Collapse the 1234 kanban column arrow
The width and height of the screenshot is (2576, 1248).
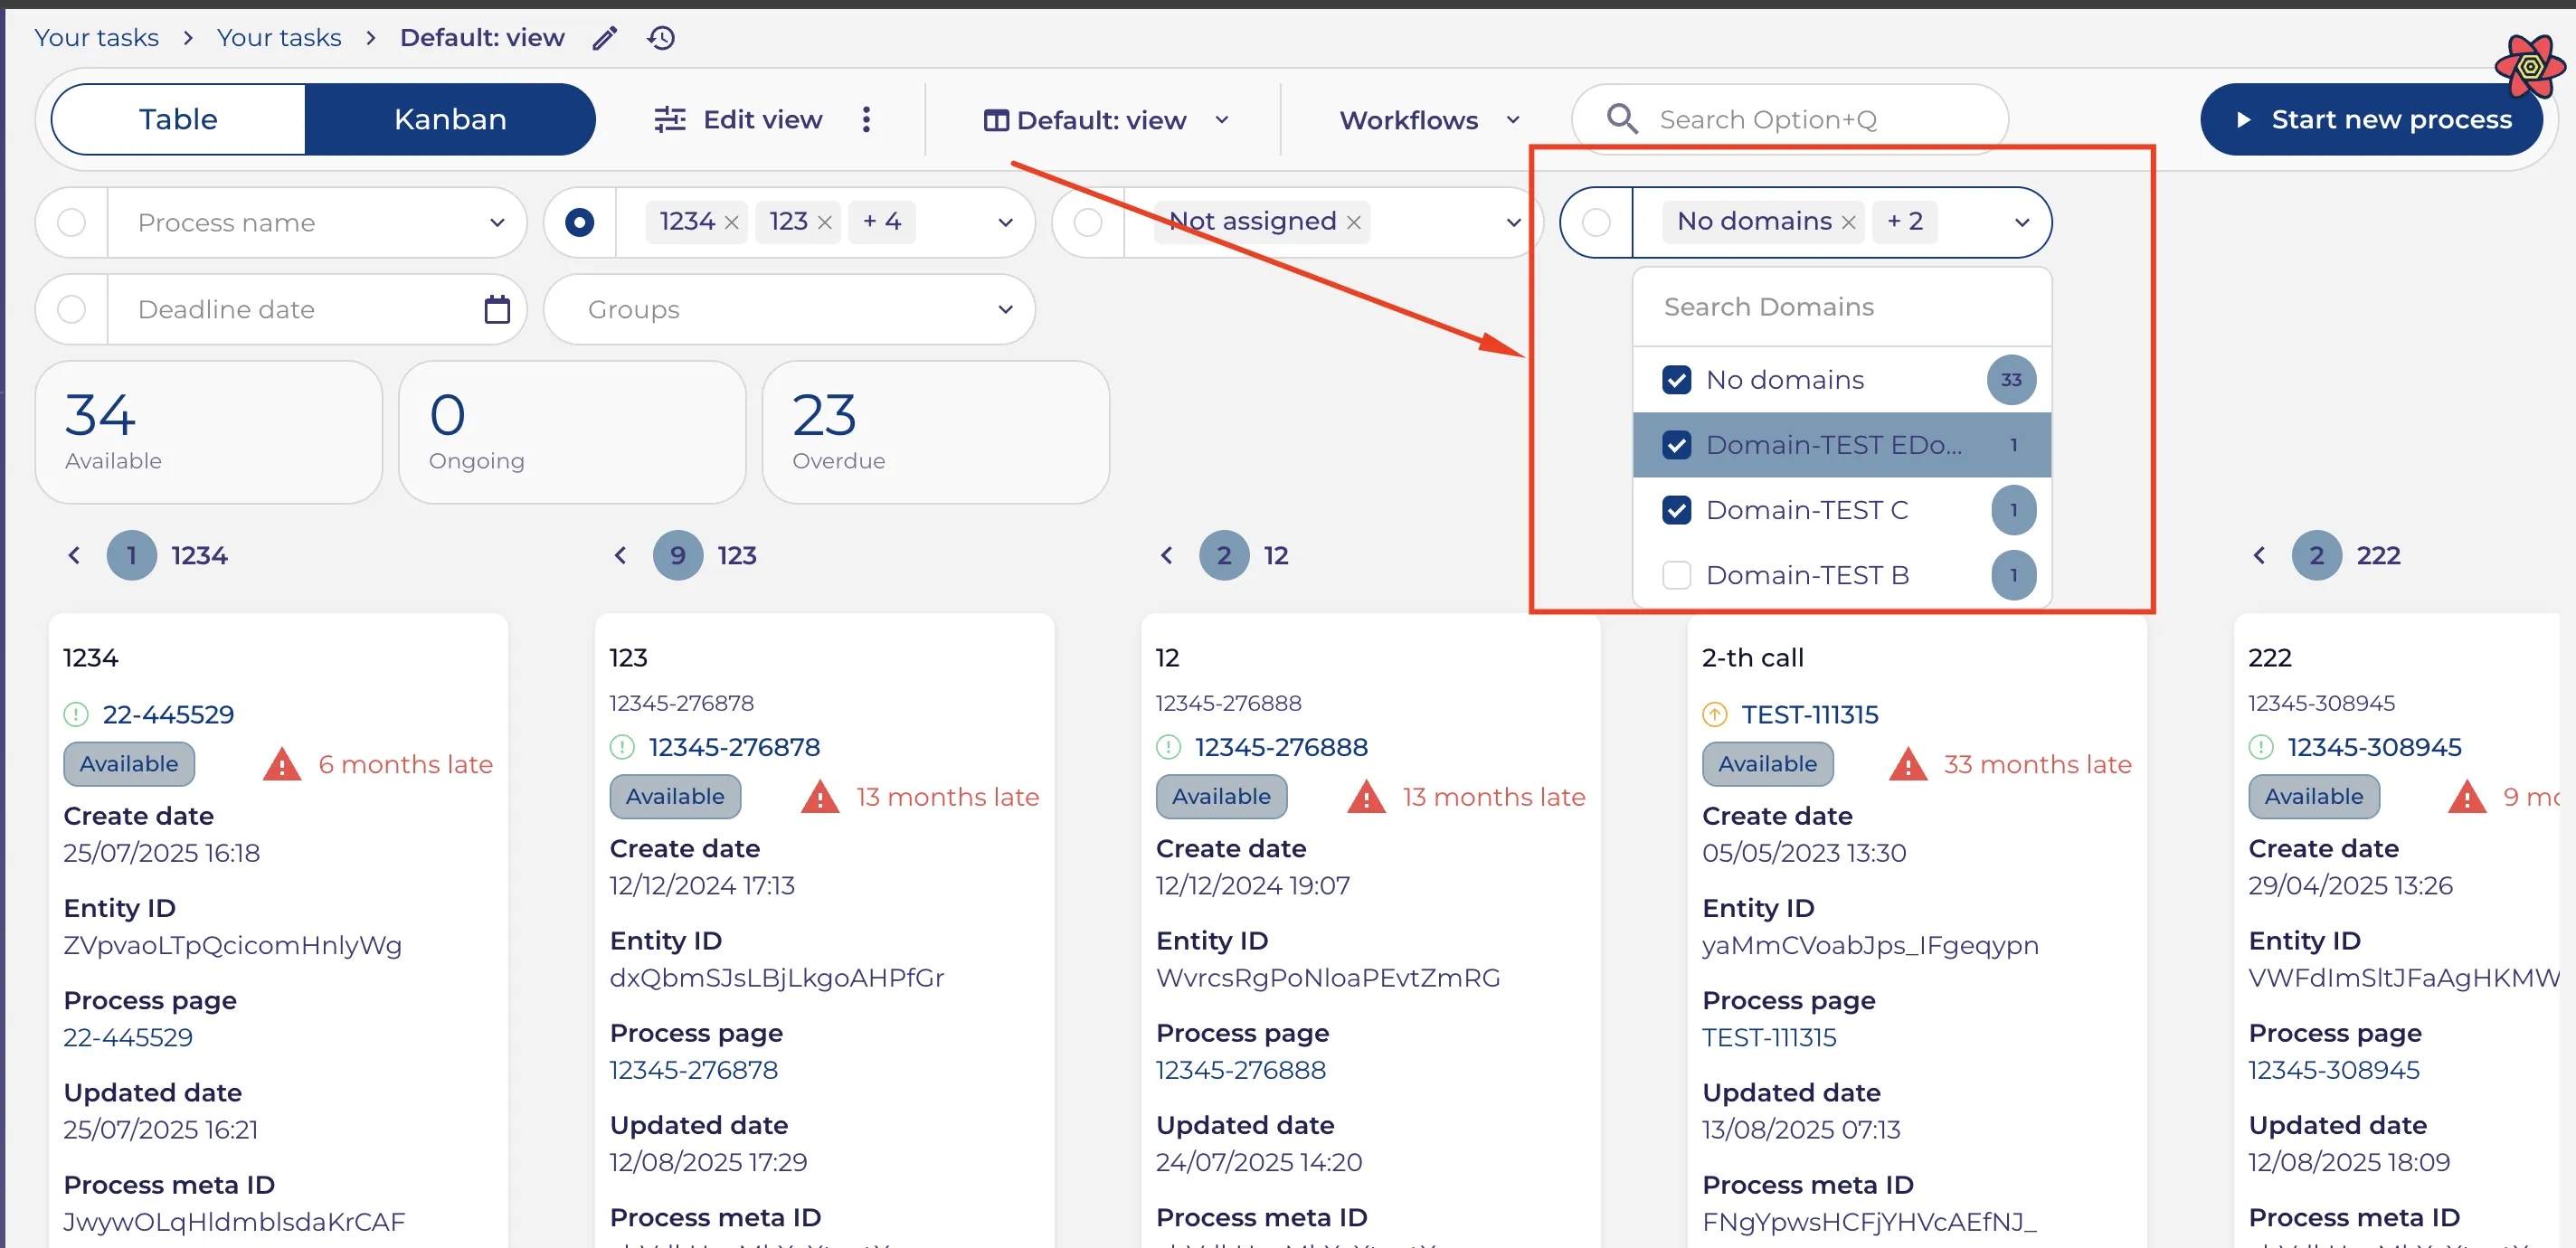74,555
